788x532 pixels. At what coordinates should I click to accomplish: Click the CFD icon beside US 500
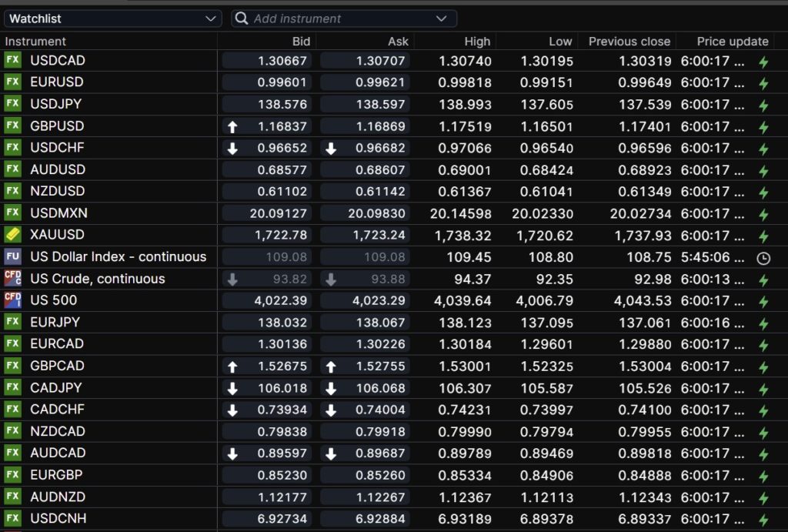point(12,300)
